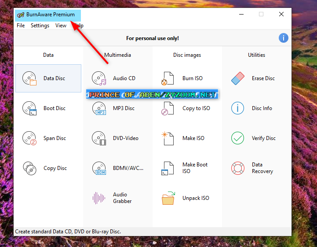Click the Erase Disc label
This screenshot has height=247, width=317.
point(263,78)
